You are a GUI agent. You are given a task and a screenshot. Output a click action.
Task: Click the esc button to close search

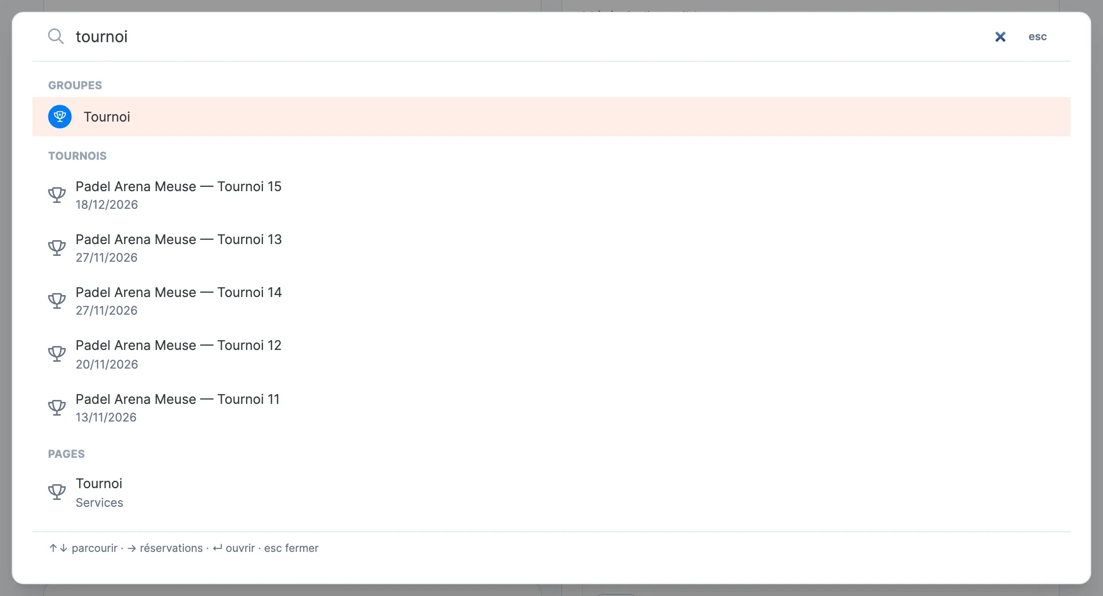tap(1037, 37)
